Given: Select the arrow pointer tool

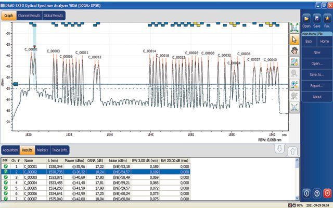Looking at the screenshot, I should (x=294, y=38).
